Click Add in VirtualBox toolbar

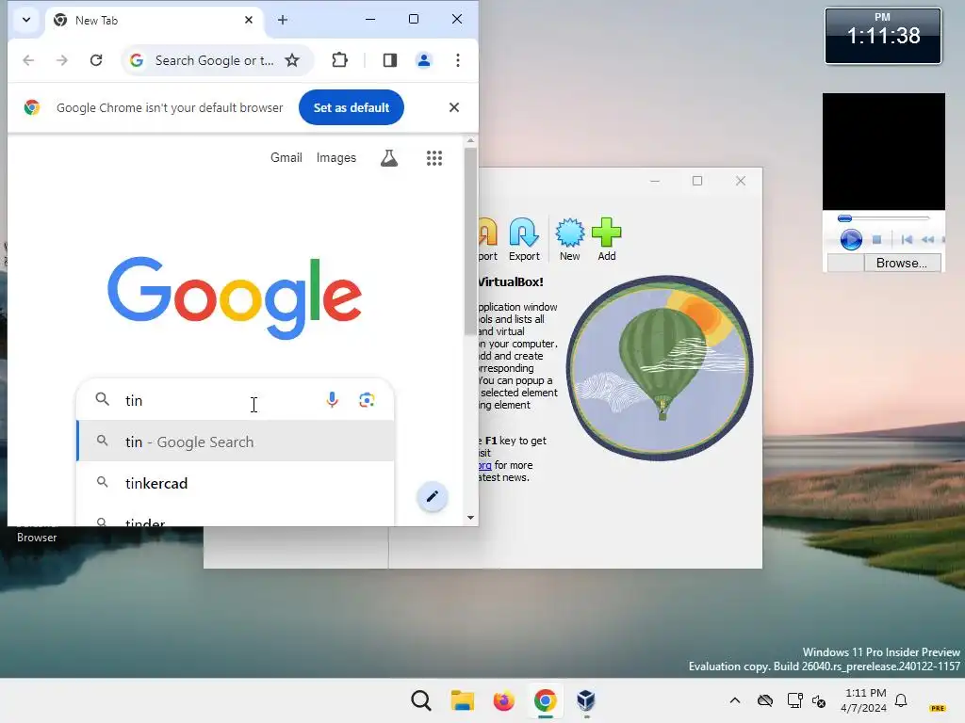coord(607,240)
